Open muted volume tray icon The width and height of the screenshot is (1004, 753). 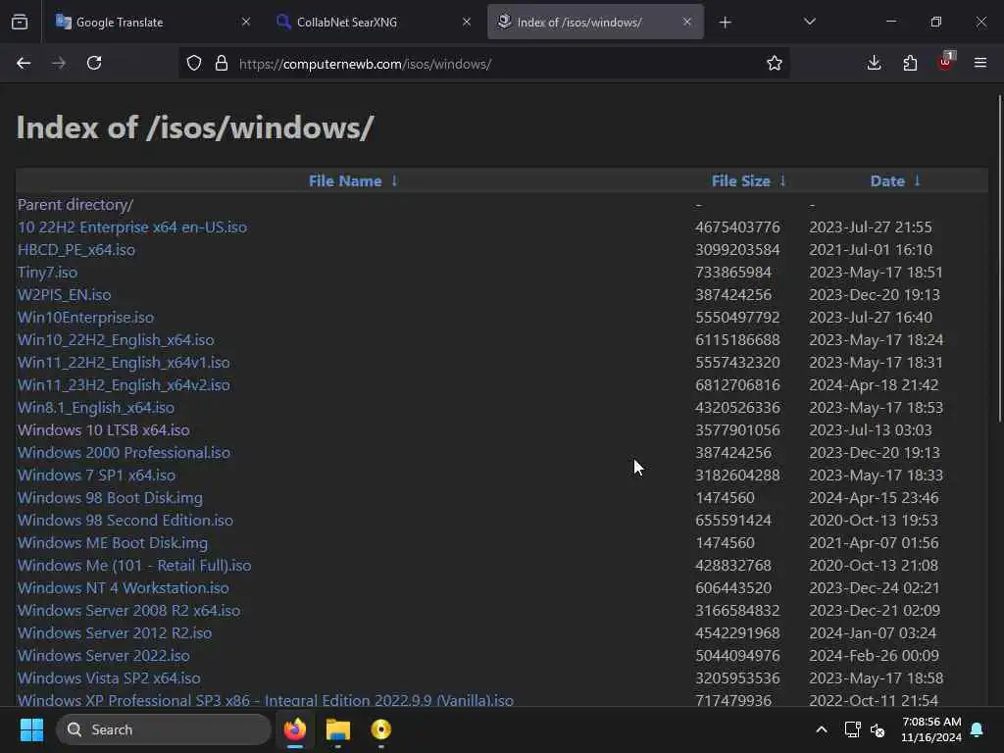(x=878, y=729)
